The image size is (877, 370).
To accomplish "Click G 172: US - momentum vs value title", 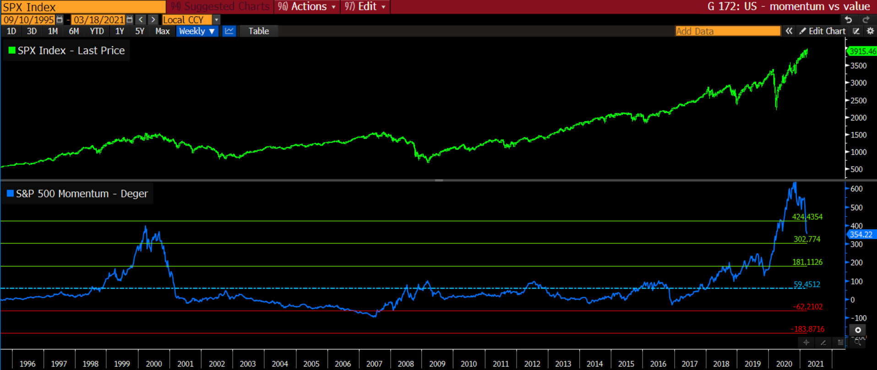I will point(789,6).
